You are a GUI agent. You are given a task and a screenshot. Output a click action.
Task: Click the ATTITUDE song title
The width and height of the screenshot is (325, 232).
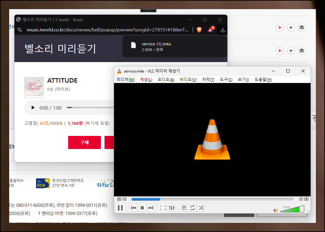click(x=62, y=80)
